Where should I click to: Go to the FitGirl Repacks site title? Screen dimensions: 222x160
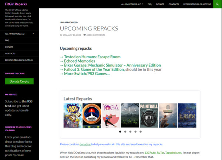[16, 4]
